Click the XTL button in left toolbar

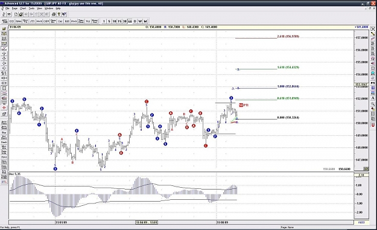point(4,182)
